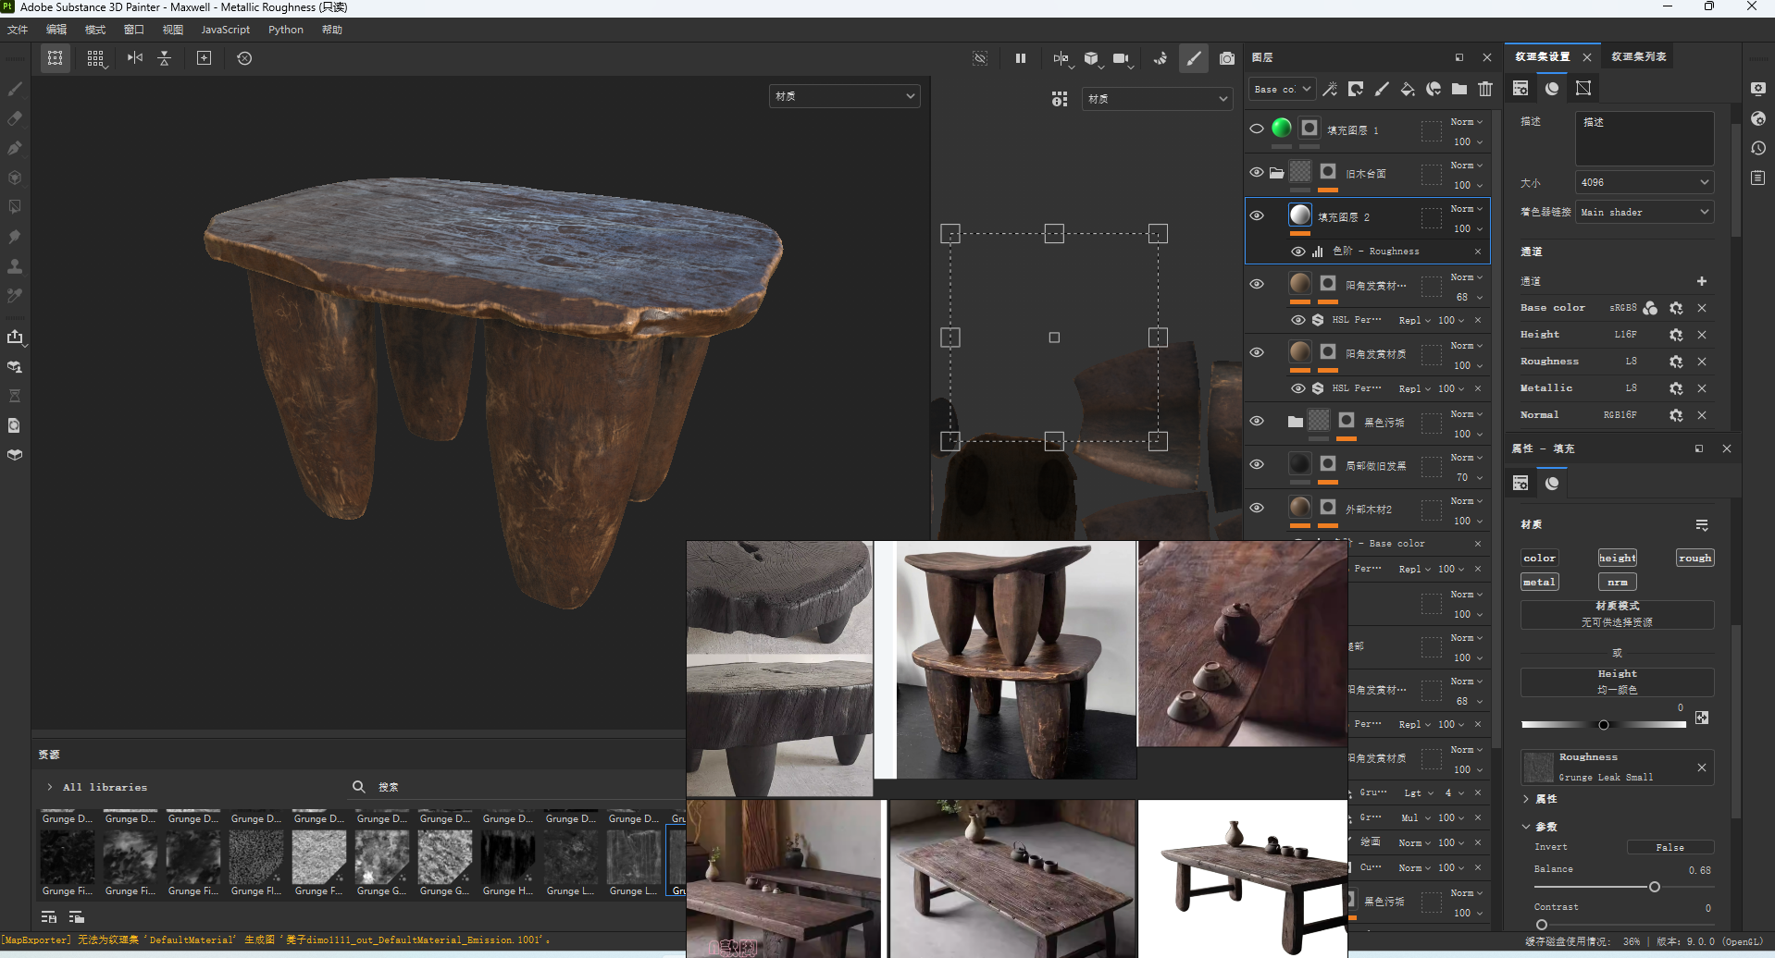Hide the 色阶 - Roughness effect
The width and height of the screenshot is (1775, 958).
(x=1298, y=252)
